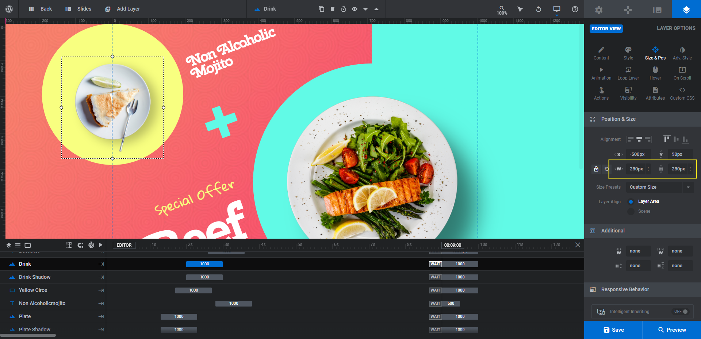Open the Add Layer menu
This screenshot has width=701, height=339.
[123, 9]
